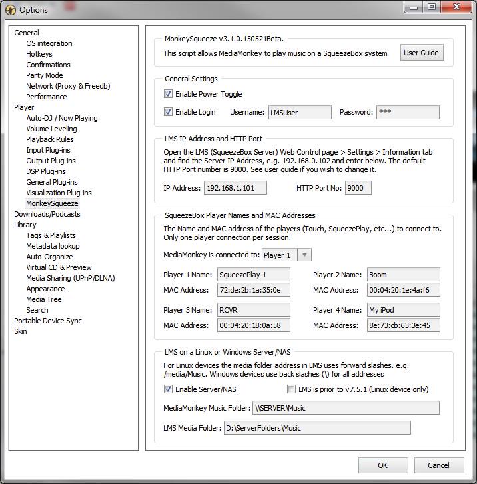477x484 pixels.
Task: Click Player 4 Name field My iPod
Action: coord(404,309)
